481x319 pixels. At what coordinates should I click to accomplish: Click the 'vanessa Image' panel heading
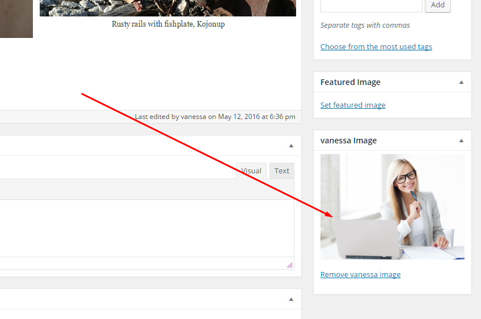[x=348, y=141]
